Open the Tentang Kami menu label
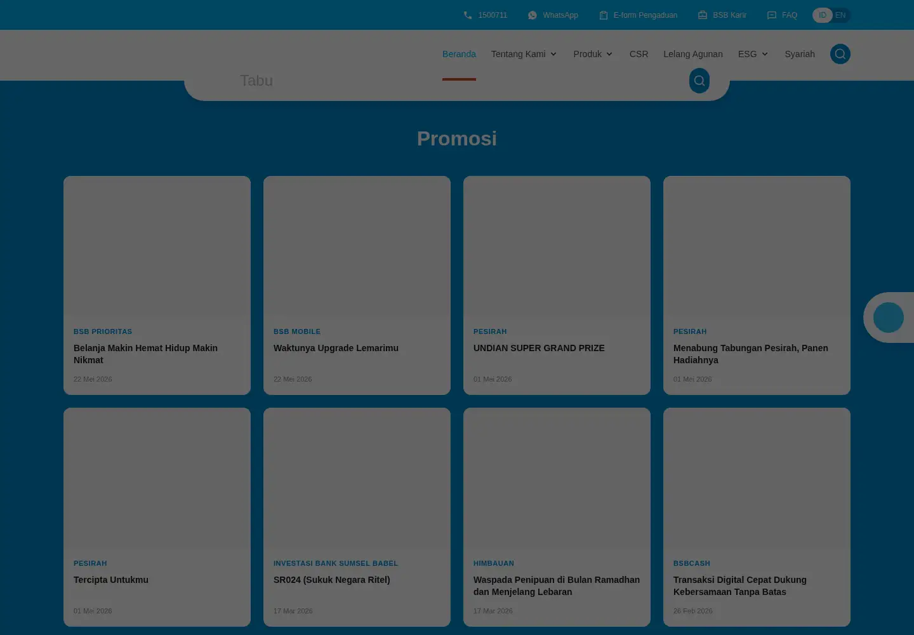 point(518,54)
